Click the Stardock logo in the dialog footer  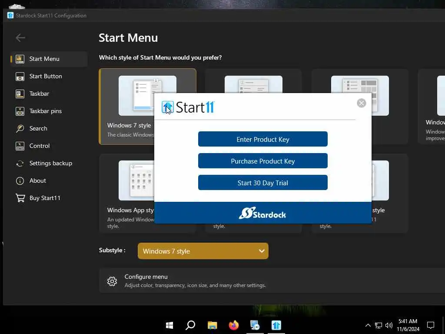262,213
